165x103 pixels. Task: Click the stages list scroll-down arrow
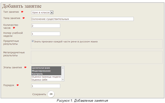coord(63,80)
